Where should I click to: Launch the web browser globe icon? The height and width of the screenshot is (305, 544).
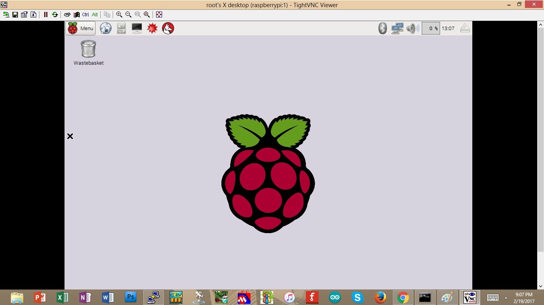(x=106, y=28)
